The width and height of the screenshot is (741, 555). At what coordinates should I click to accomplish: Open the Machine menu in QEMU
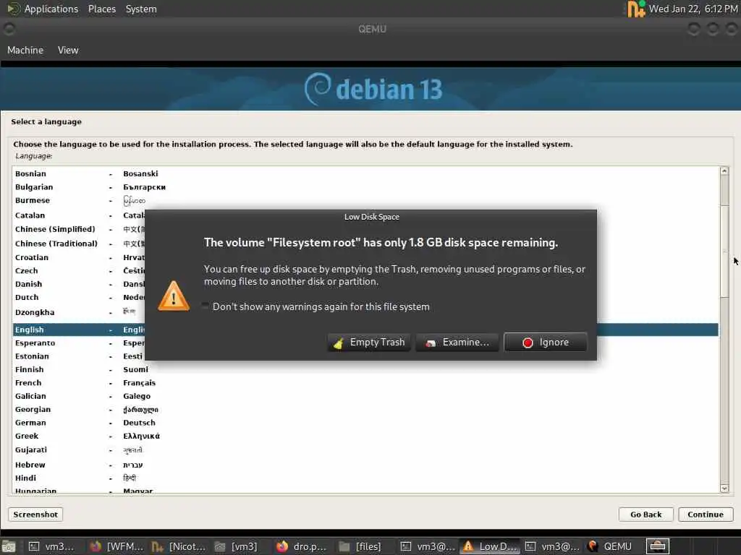[x=25, y=50]
